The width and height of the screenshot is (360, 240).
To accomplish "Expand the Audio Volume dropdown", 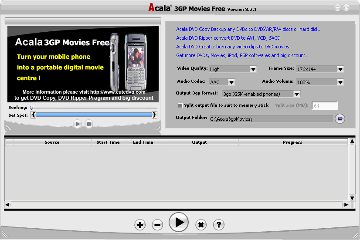I will [x=340, y=82].
